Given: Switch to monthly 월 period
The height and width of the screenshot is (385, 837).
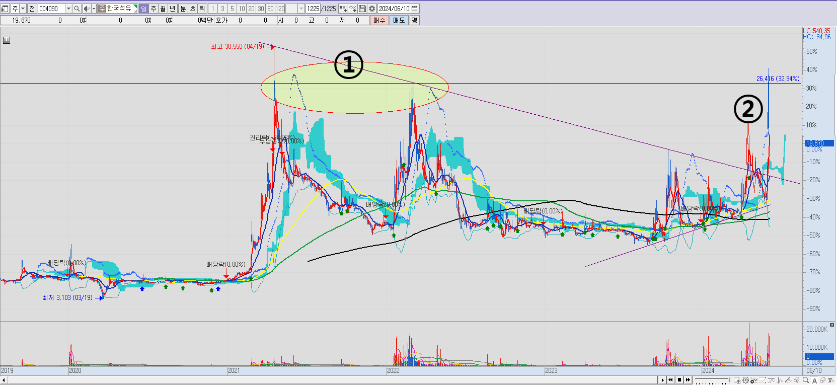Looking at the screenshot, I should tap(163, 9).
